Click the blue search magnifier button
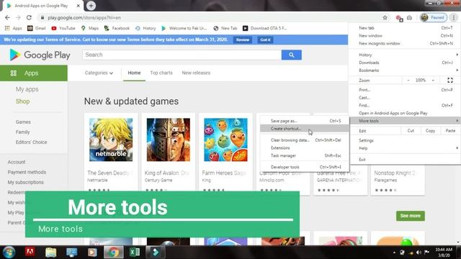 pyautogui.click(x=291, y=55)
